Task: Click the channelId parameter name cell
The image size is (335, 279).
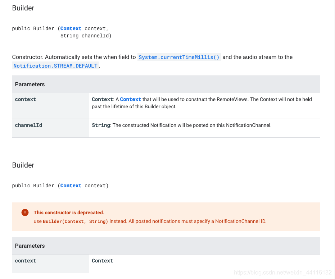Action: 28,125
